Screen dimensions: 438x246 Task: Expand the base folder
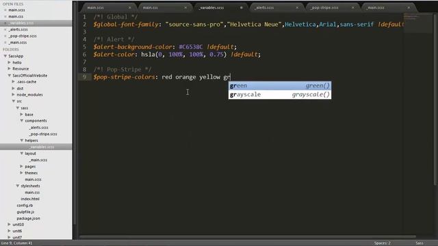coord(21,114)
